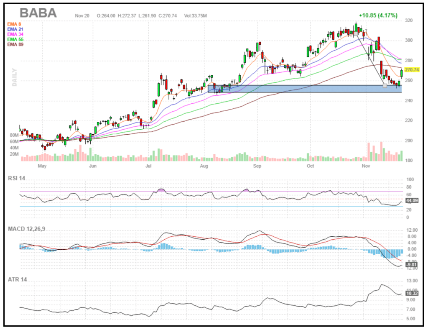This screenshot has width=428, height=330.
Task: Click the 60M volume scale label
Action: tap(14, 141)
